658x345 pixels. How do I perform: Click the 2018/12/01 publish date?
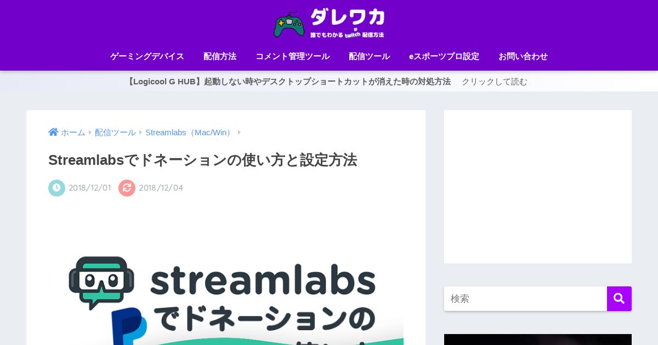89,188
